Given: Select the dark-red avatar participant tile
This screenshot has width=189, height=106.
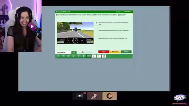Looking at the screenshot, I should click(94, 96).
